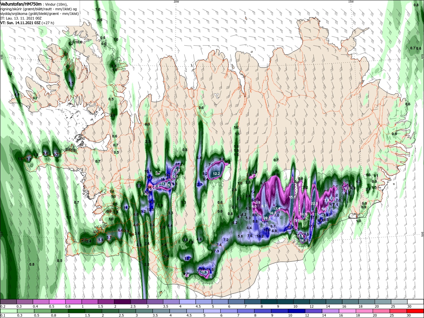
Task: Click the 15.4 precipitation value
Action: (x=277, y=208)
